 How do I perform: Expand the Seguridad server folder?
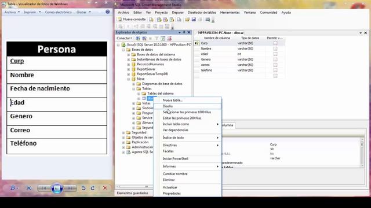[x=123, y=132]
